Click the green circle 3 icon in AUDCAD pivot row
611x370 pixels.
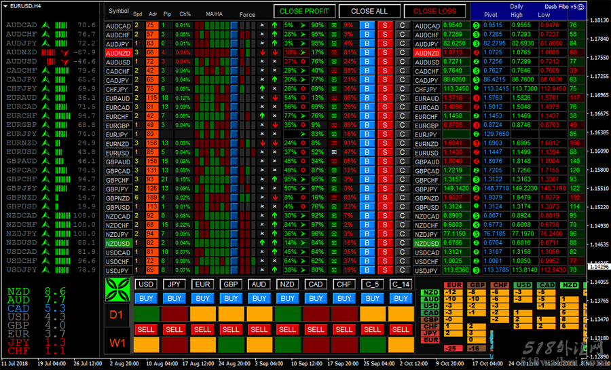click(476, 25)
